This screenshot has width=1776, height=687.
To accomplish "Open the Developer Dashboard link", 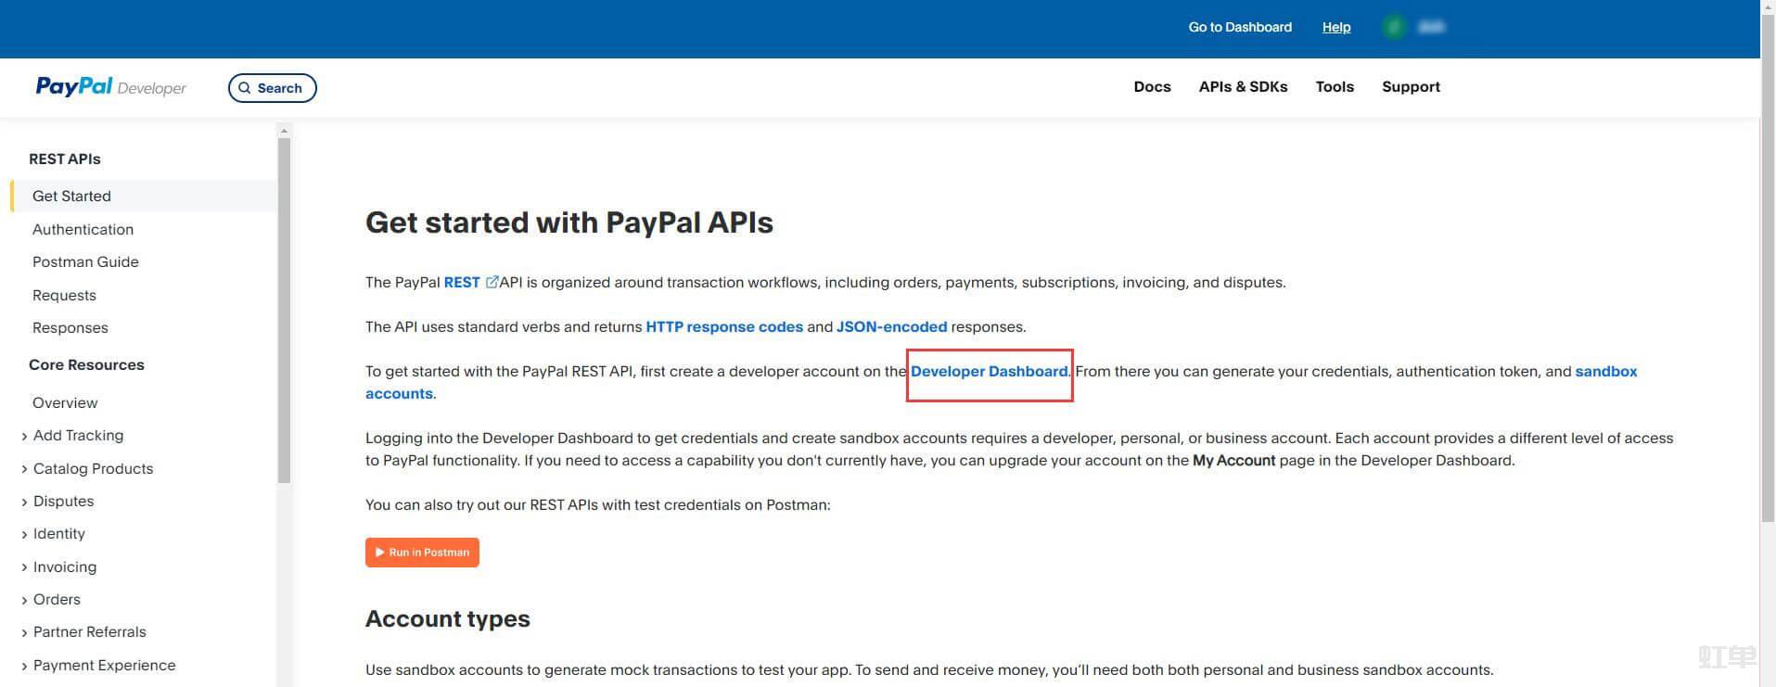I will pyautogui.click(x=989, y=371).
